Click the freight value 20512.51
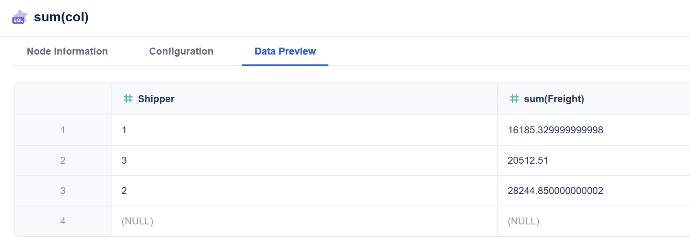 528,160
